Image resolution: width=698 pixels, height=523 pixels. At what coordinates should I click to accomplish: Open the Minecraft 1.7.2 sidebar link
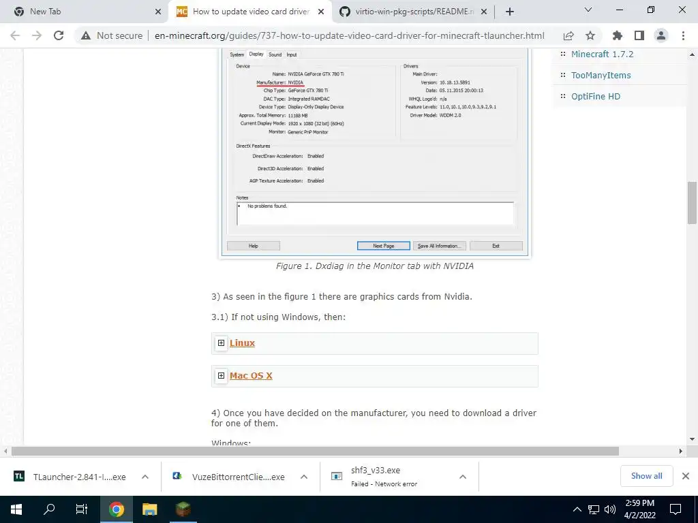pyautogui.click(x=602, y=54)
